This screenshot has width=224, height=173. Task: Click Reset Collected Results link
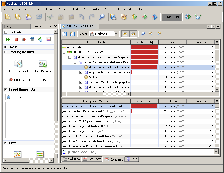point(27,80)
